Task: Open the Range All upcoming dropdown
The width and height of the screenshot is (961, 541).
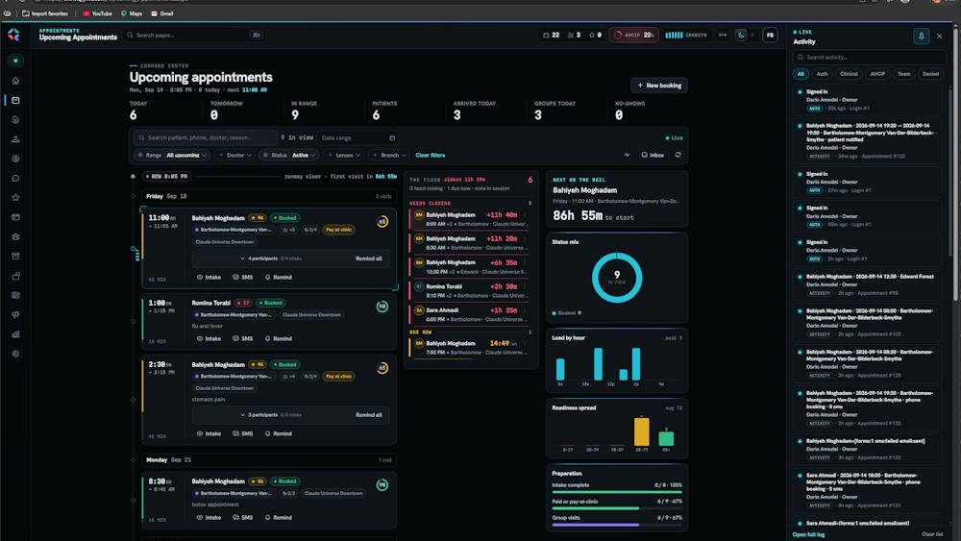Action: tap(172, 155)
